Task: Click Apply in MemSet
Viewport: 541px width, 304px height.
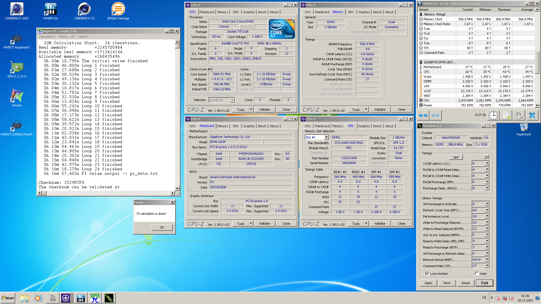Action: pyautogui.click(x=428, y=283)
